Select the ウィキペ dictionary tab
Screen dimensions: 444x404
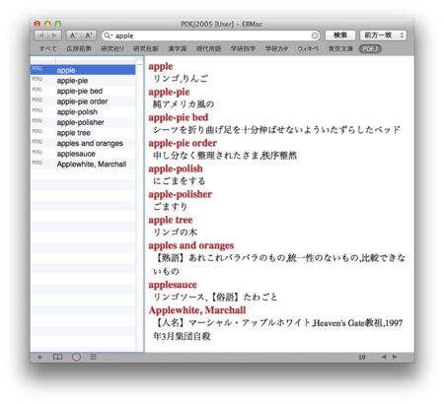coord(308,49)
